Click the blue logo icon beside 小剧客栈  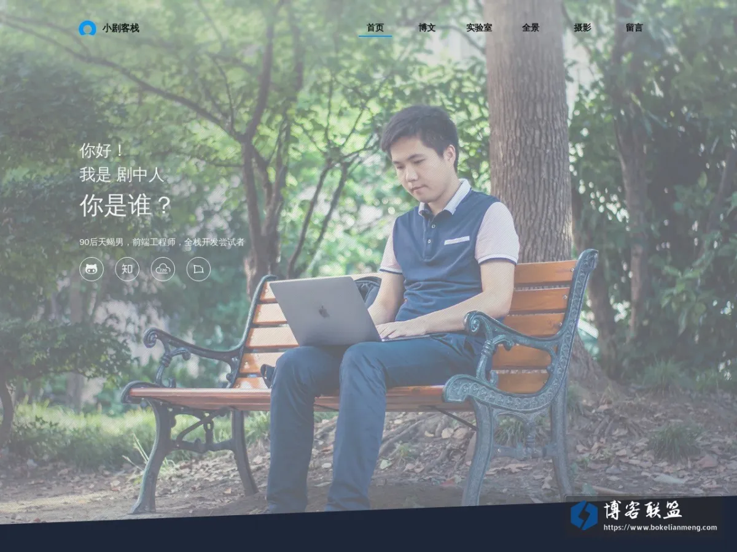click(87, 28)
